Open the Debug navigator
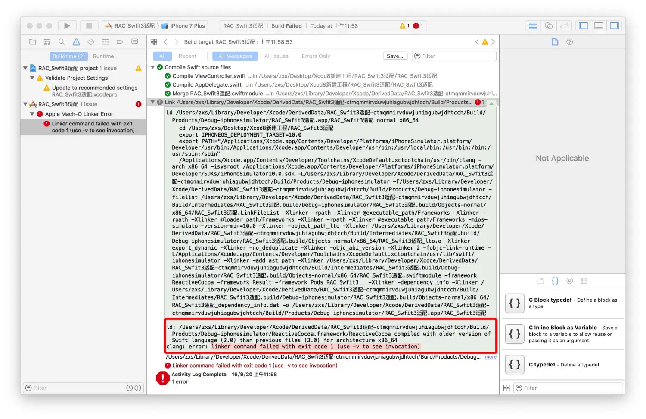The width and height of the screenshot is (646, 419). click(x=106, y=42)
